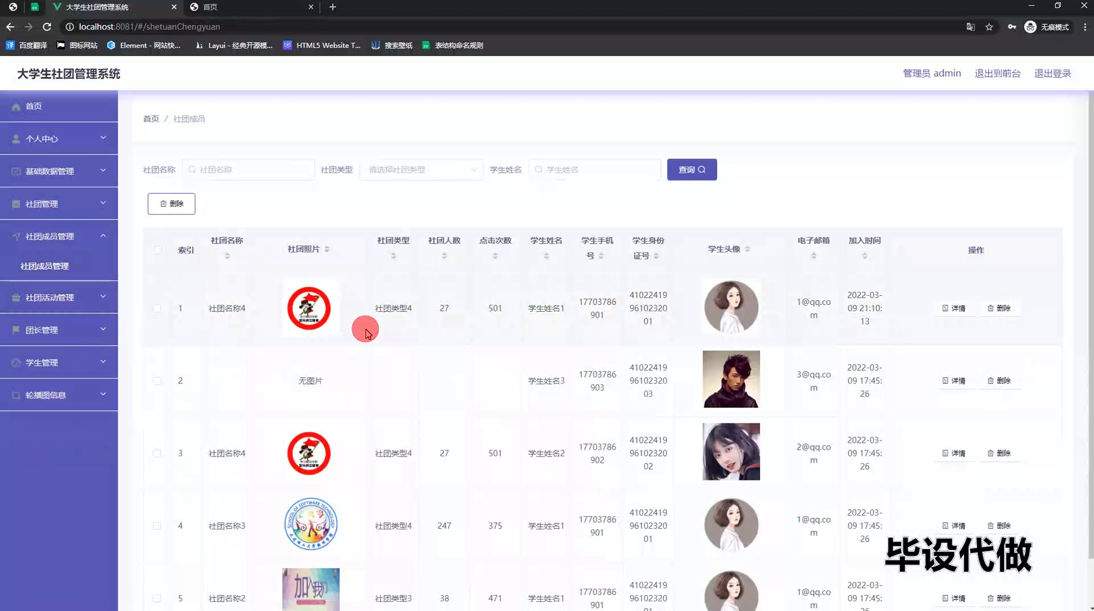Expand 团长管理 menu chevron
Screen dimensions: 1094x611
103,329
